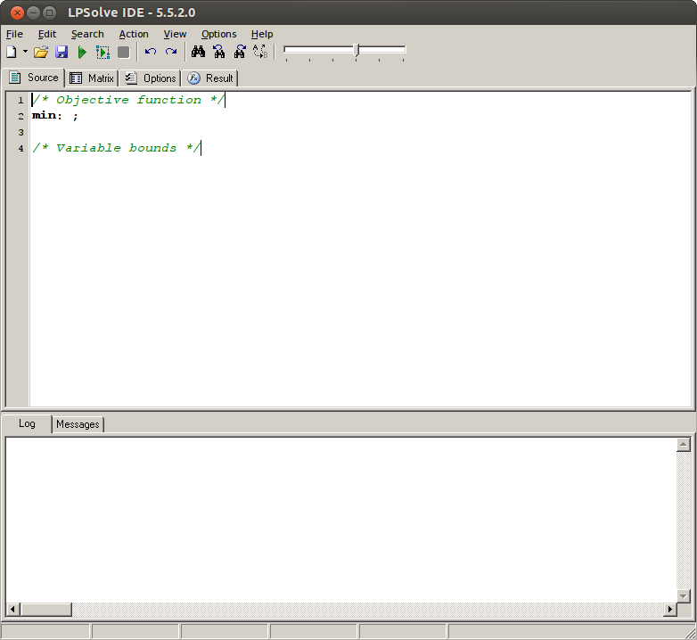Switch to the Result tab
Viewport: 697px width, 640px height.
[x=210, y=78]
